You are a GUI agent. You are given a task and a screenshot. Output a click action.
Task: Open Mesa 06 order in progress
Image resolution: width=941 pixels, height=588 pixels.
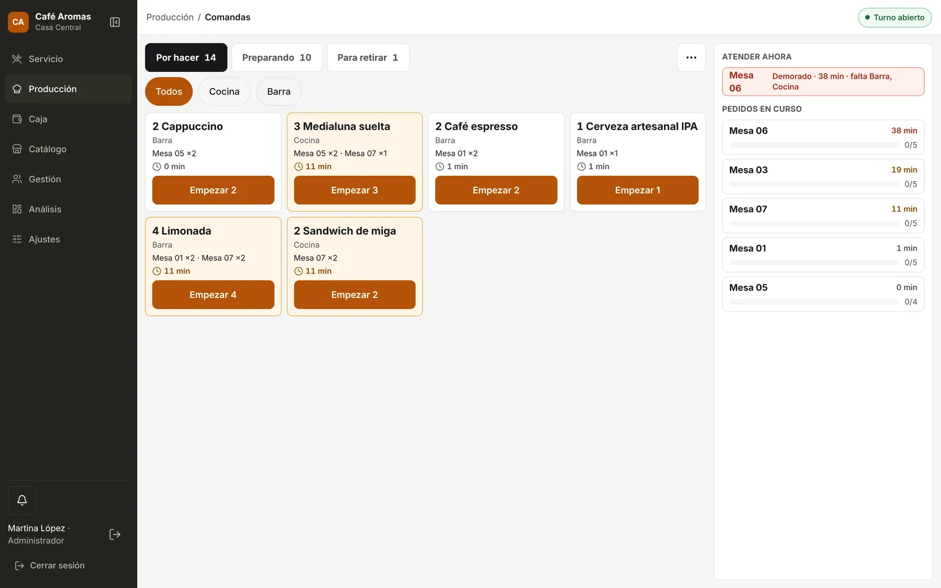tap(823, 137)
